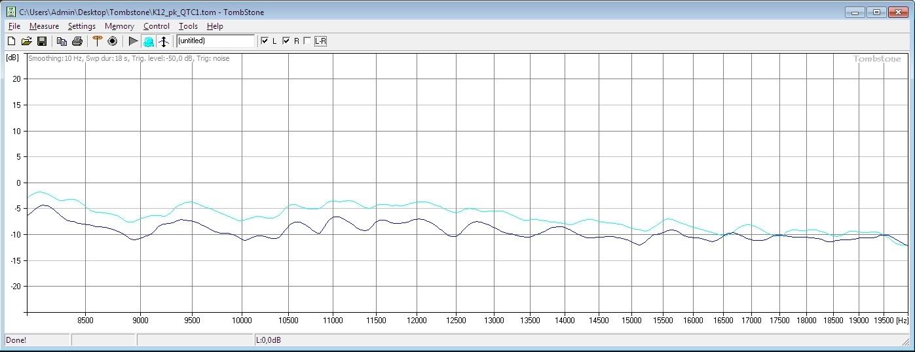Screen dimensions: 915x352
Task: Click the orange signpost toolbar icon
Action: [x=97, y=41]
